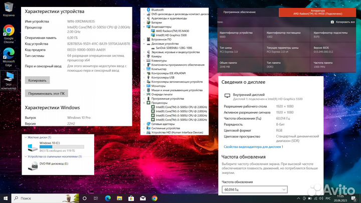Click the Контроллеры USB category
This screenshot has height=203, width=361.
[x=163, y=77]
